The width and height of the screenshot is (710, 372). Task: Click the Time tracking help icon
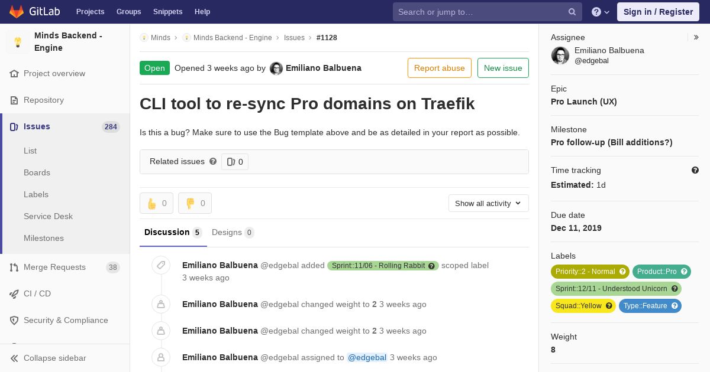695,170
